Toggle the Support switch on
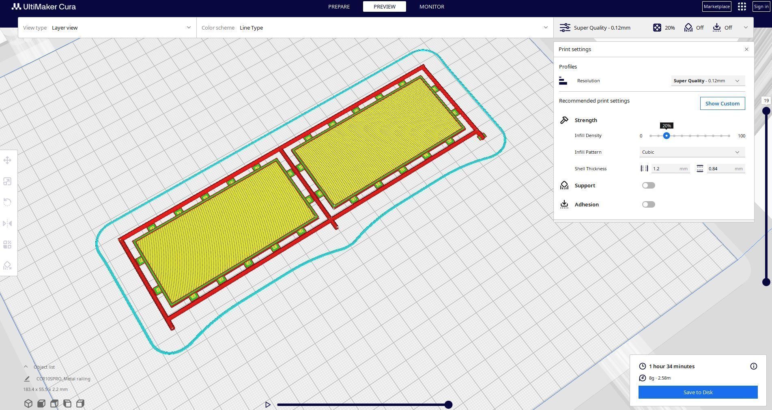The height and width of the screenshot is (410, 772). click(648, 185)
